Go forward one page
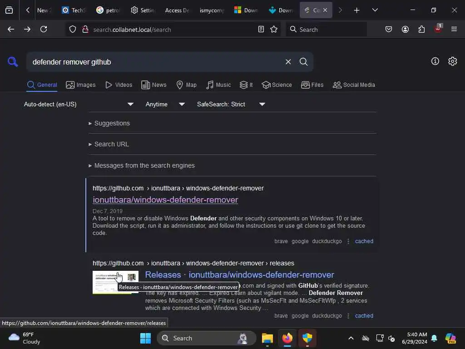 (x=27, y=30)
